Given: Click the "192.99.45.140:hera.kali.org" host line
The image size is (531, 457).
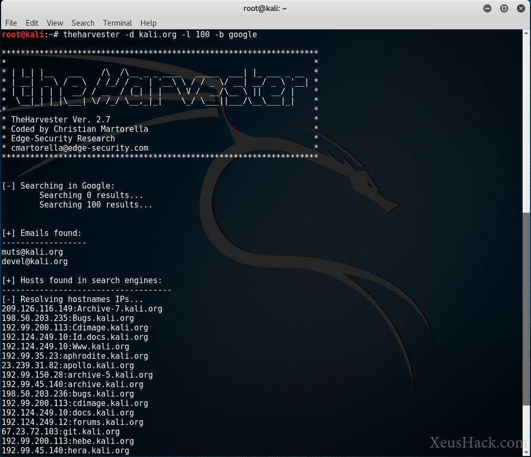Looking at the screenshot, I should (x=65, y=451).
